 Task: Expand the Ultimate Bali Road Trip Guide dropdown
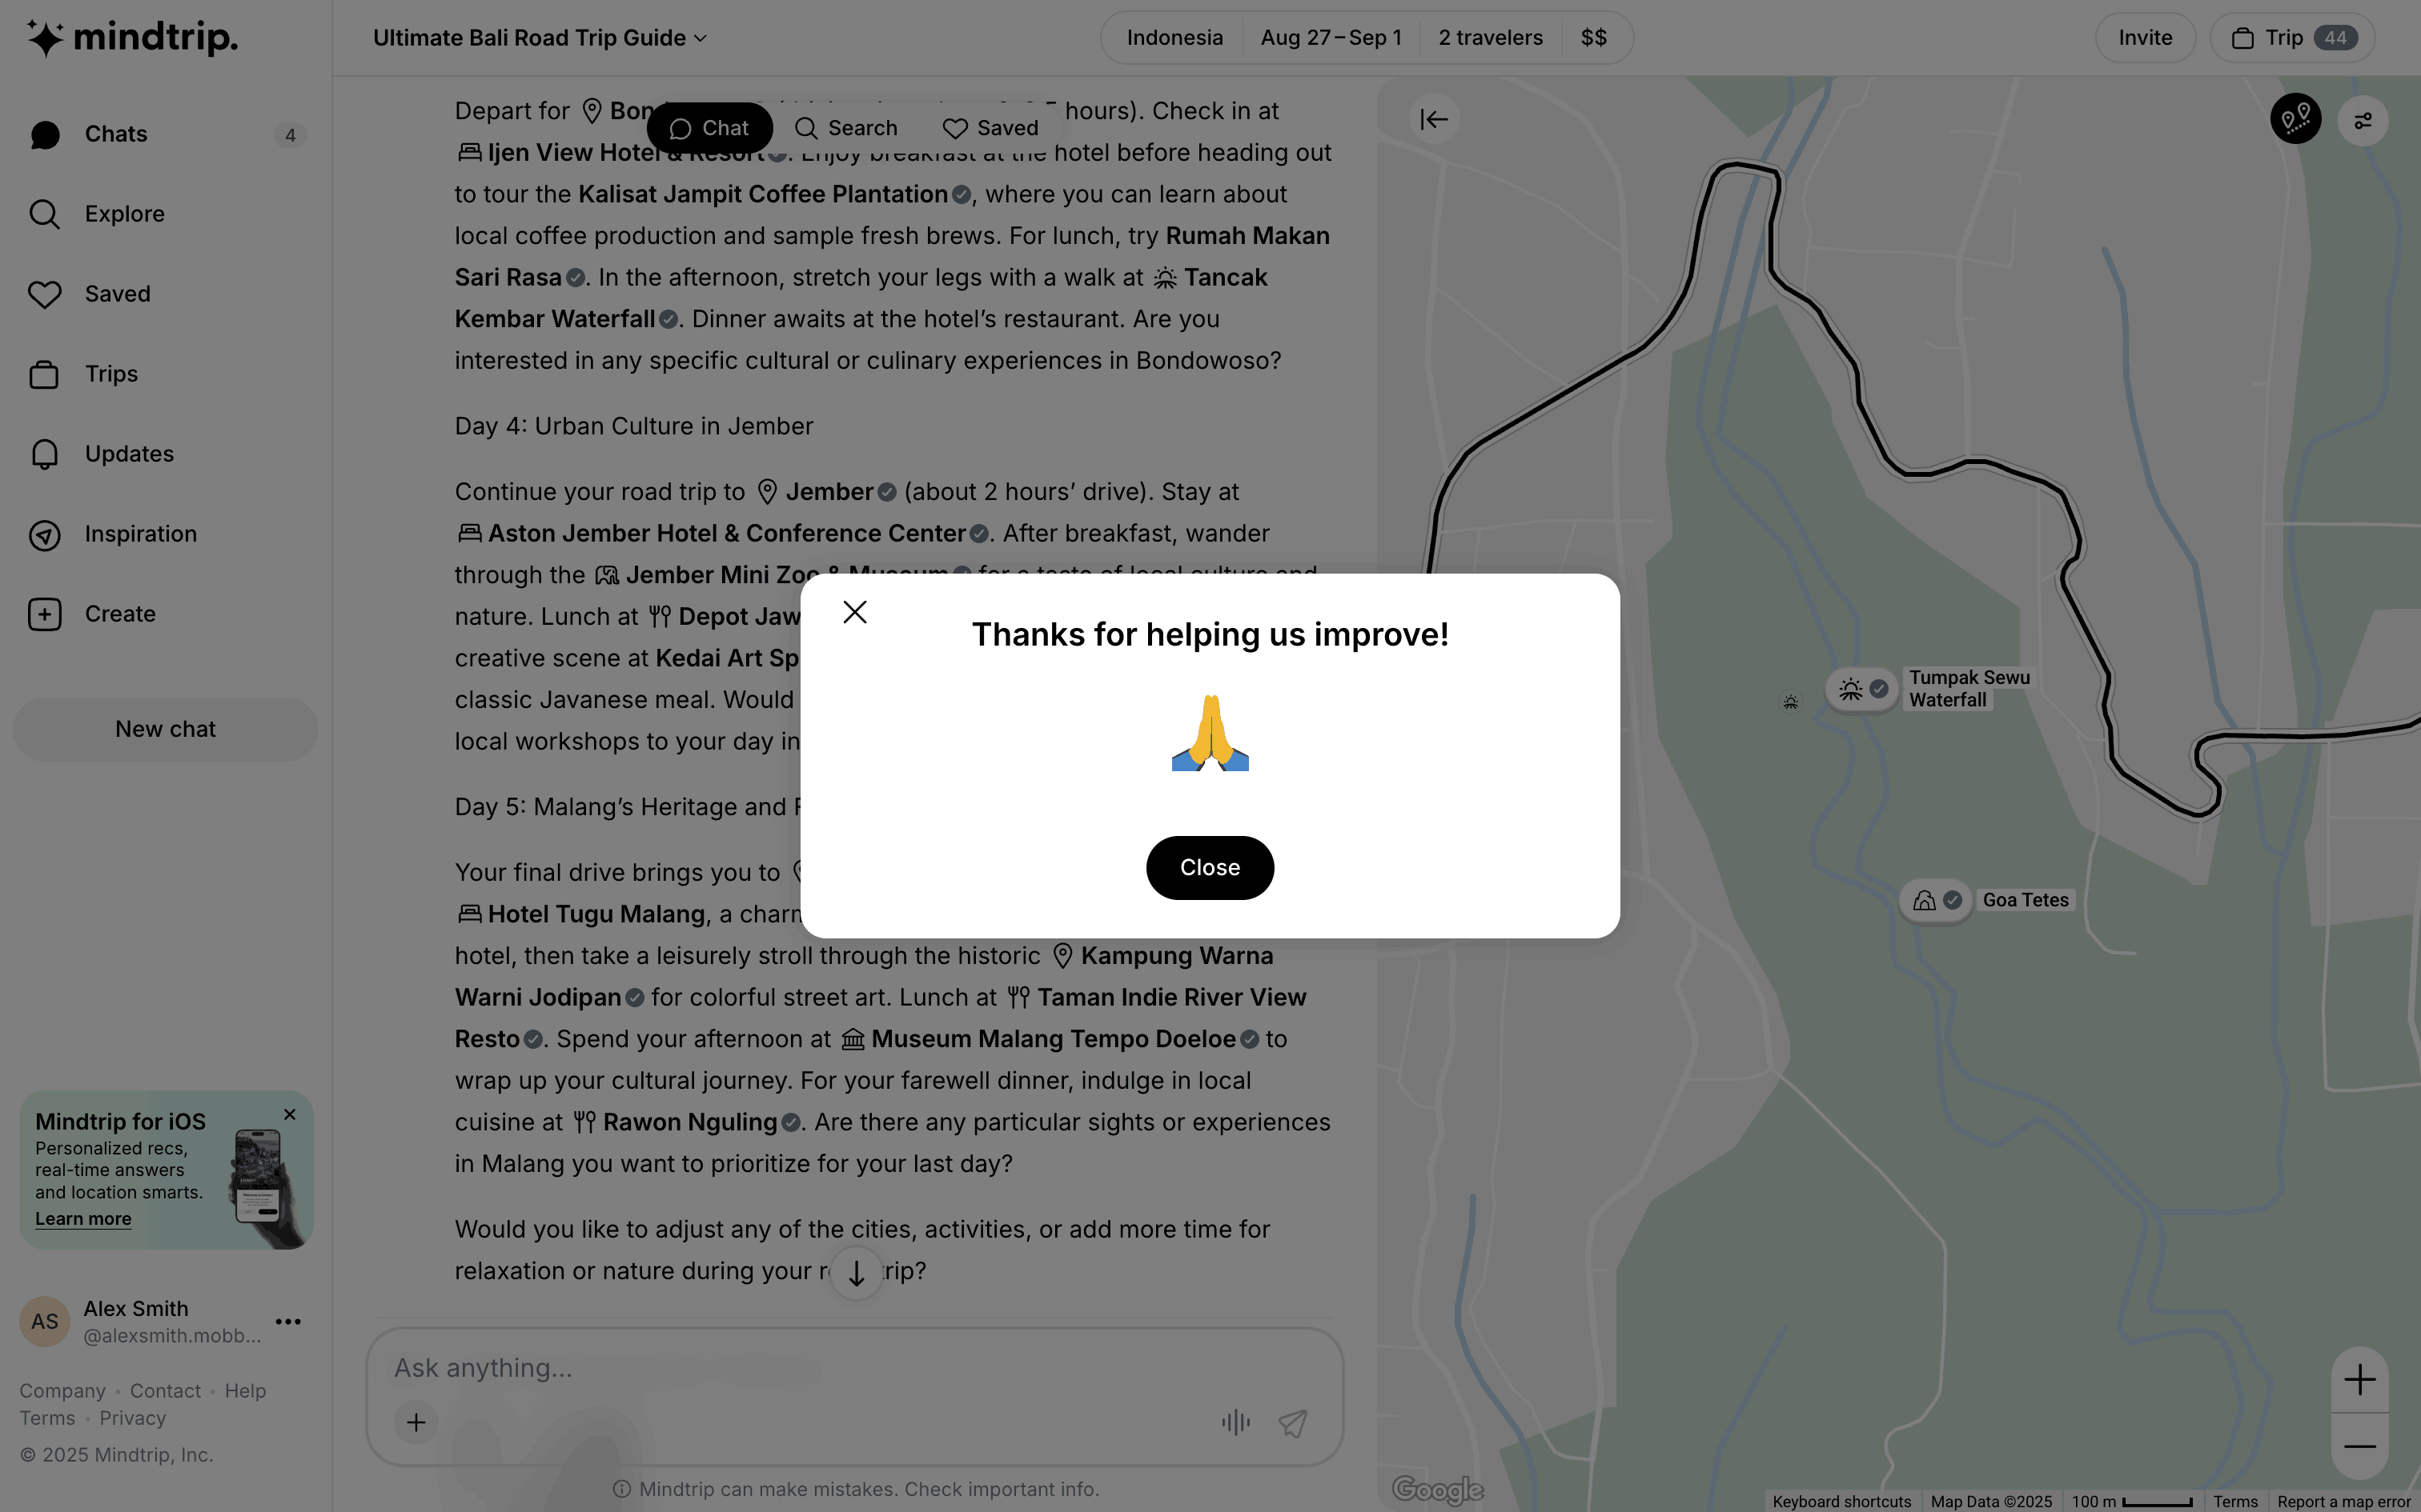[540, 38]
